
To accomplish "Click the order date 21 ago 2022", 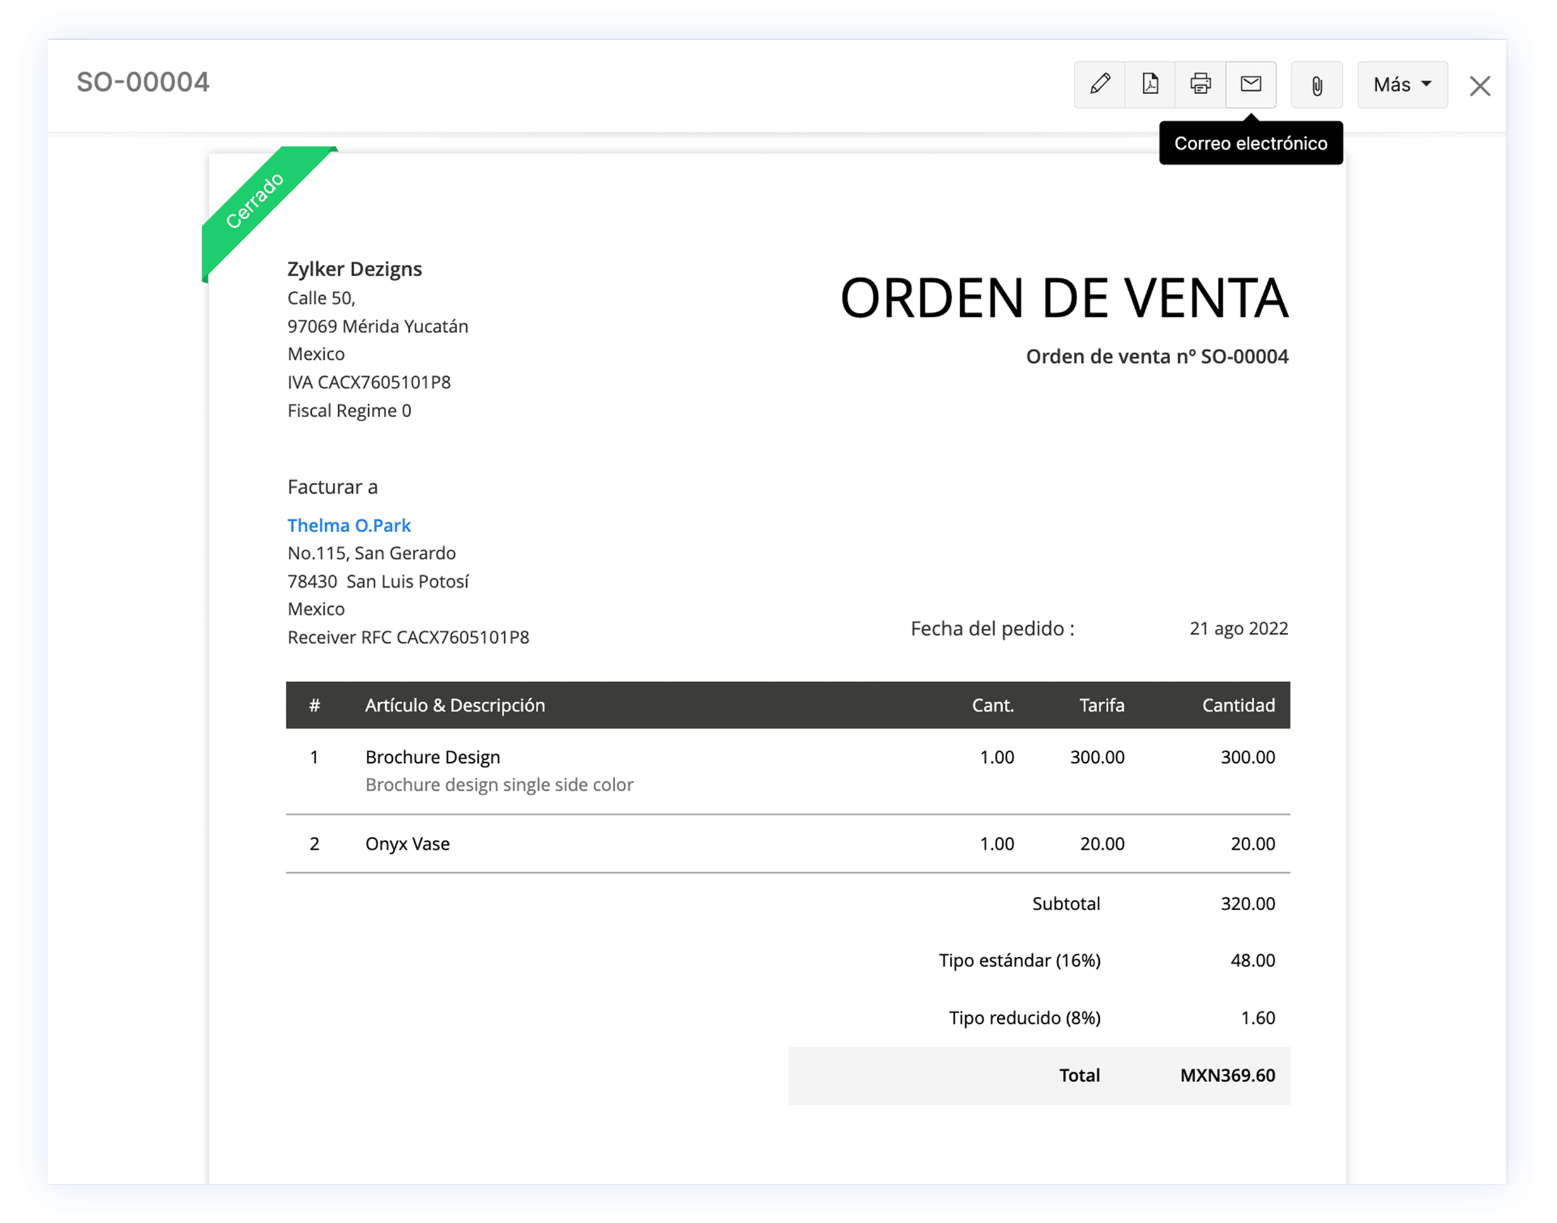I will coord(1239,628).
